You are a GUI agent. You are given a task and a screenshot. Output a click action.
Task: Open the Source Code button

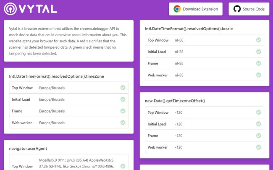pos(249,9)
